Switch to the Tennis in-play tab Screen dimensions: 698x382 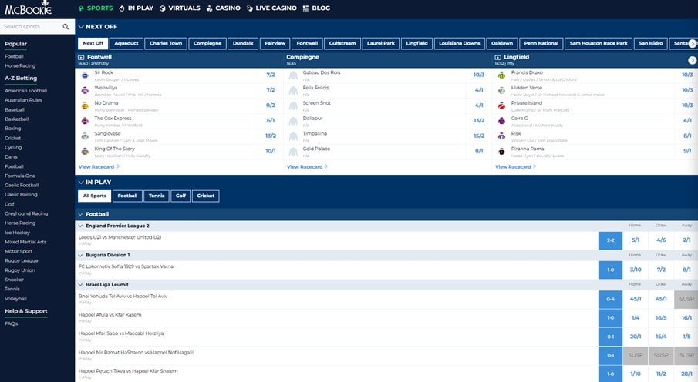click(x=155, y=196)
